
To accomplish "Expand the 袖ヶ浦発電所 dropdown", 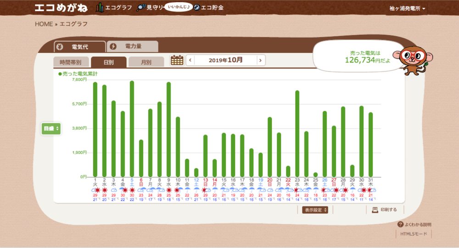I will coord(406,9).
